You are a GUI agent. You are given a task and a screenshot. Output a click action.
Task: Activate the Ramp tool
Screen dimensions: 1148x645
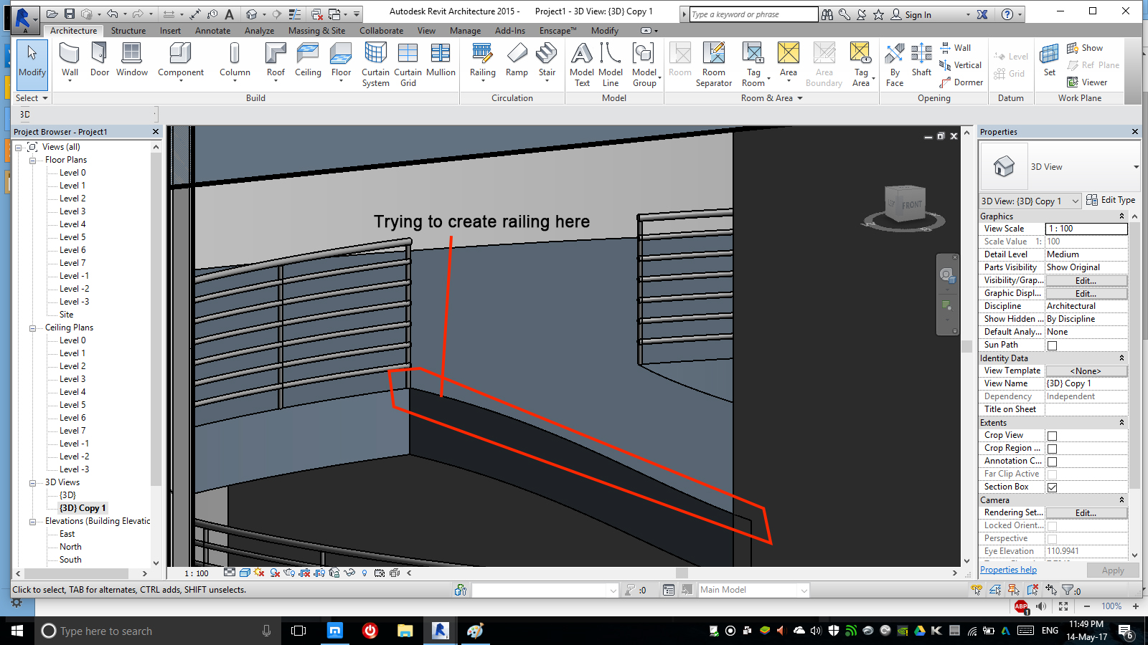pyautogui.click(x=517, y=61)
